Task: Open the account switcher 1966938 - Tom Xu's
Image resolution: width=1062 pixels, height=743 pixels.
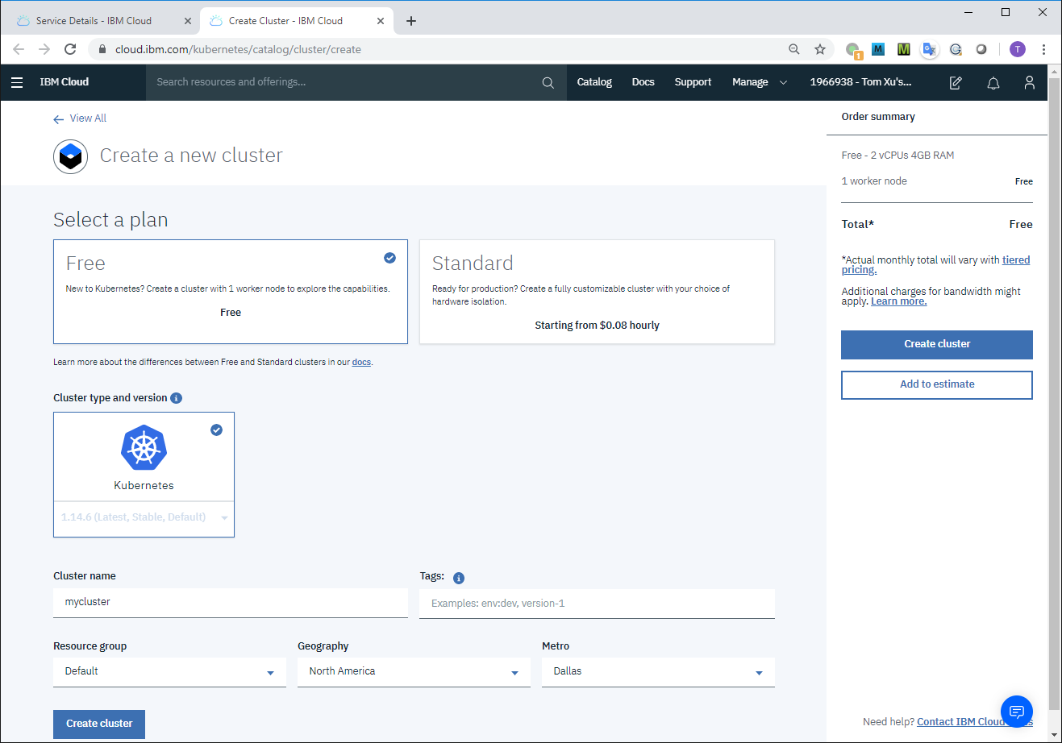Action: point(860,82)
